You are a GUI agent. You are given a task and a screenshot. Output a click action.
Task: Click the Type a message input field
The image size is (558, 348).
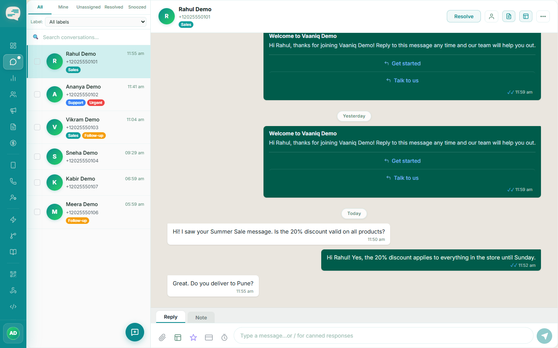[x=384, y=336]
